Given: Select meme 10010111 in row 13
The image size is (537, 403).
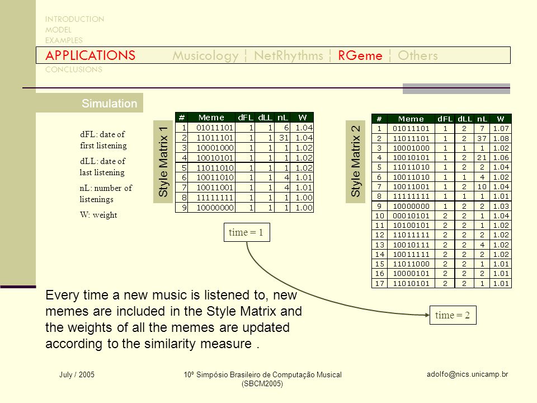Looking at the screenshot, I should (x=411, y=245).
